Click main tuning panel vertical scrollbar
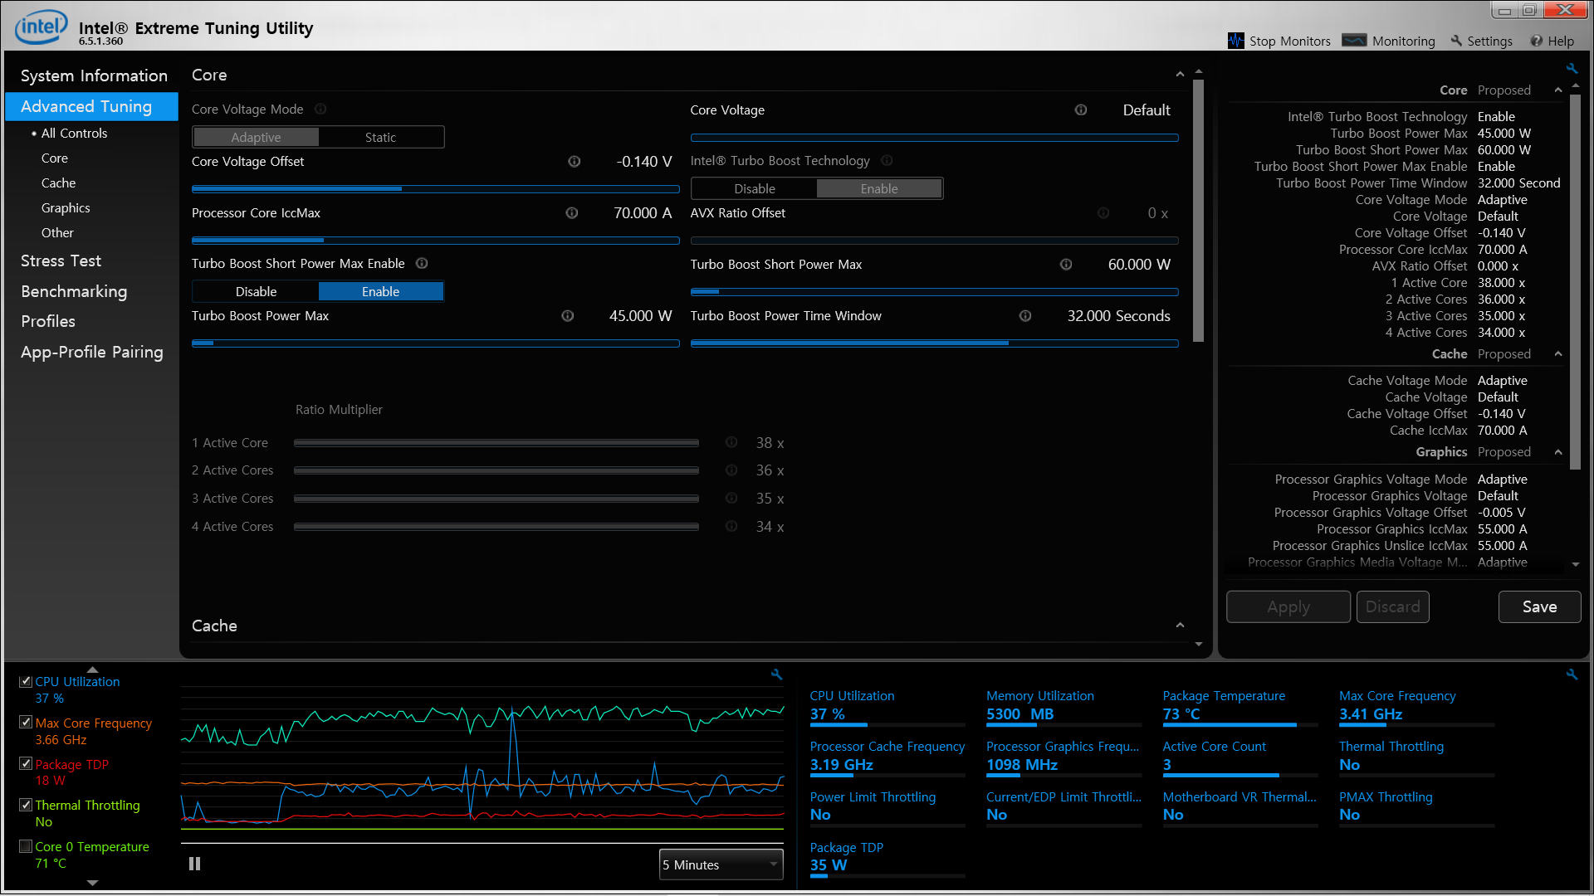This screenshot has width=1594, height=896. pos(1198,211)
